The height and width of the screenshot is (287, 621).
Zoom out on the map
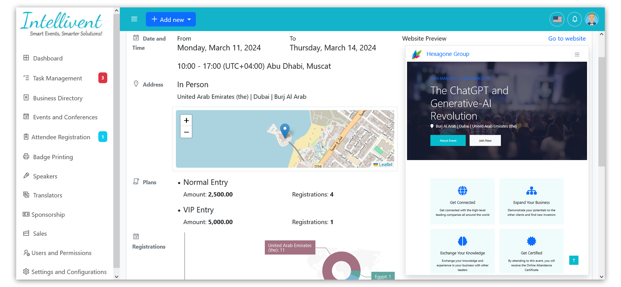[186, 132]
